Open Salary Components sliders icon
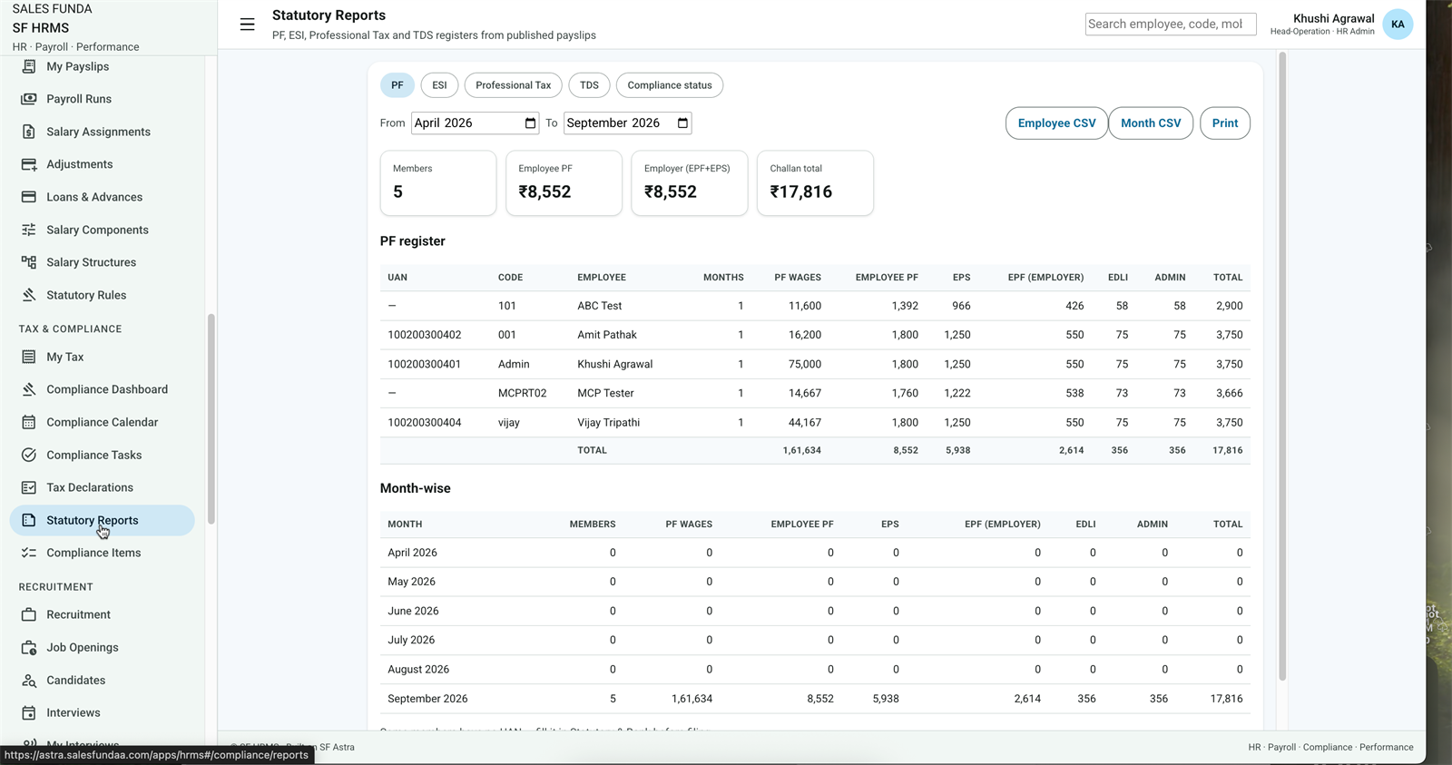1452x765 pixels. (29, 230)
